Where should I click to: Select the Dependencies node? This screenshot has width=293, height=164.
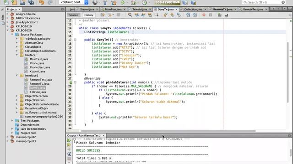point(30,125)
